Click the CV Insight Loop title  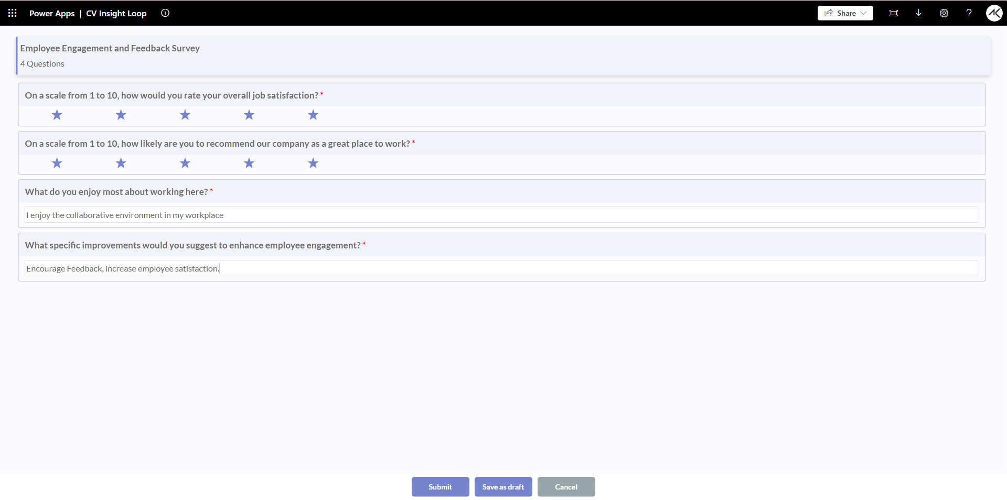pyautogui.click(x=116, y=13)
